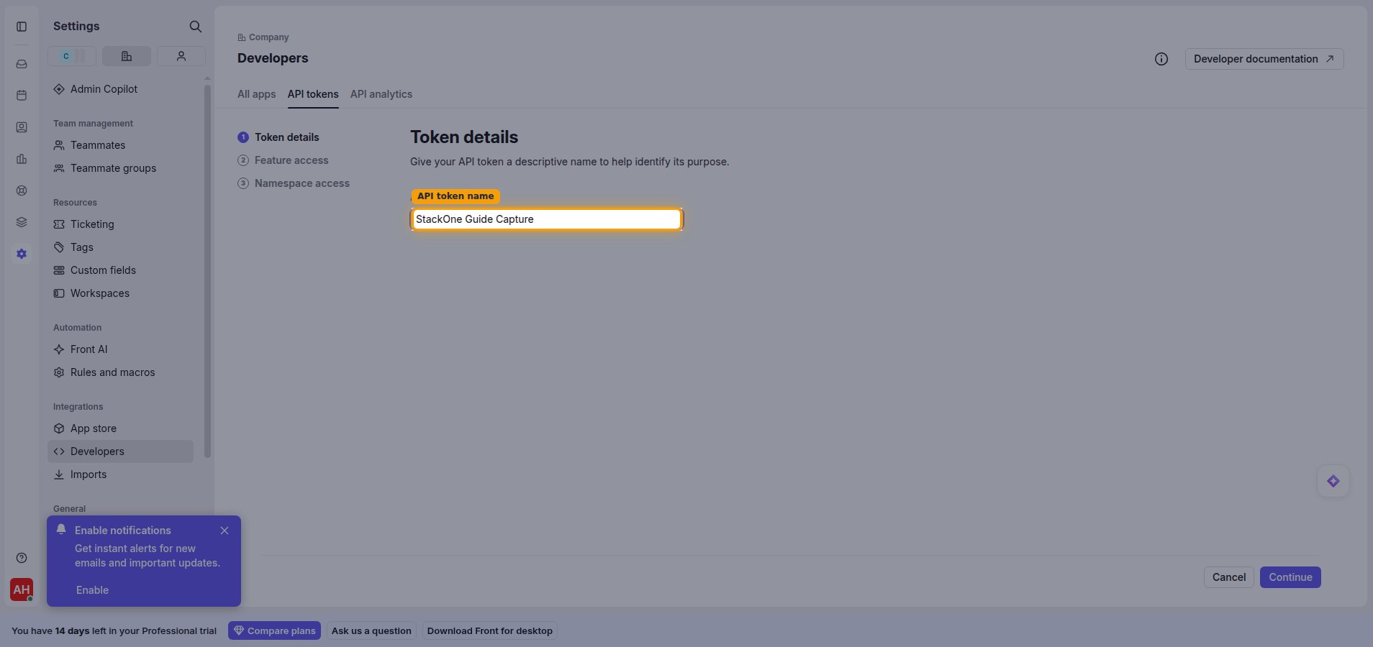Click Enable in notifications popup

(92, 590)
